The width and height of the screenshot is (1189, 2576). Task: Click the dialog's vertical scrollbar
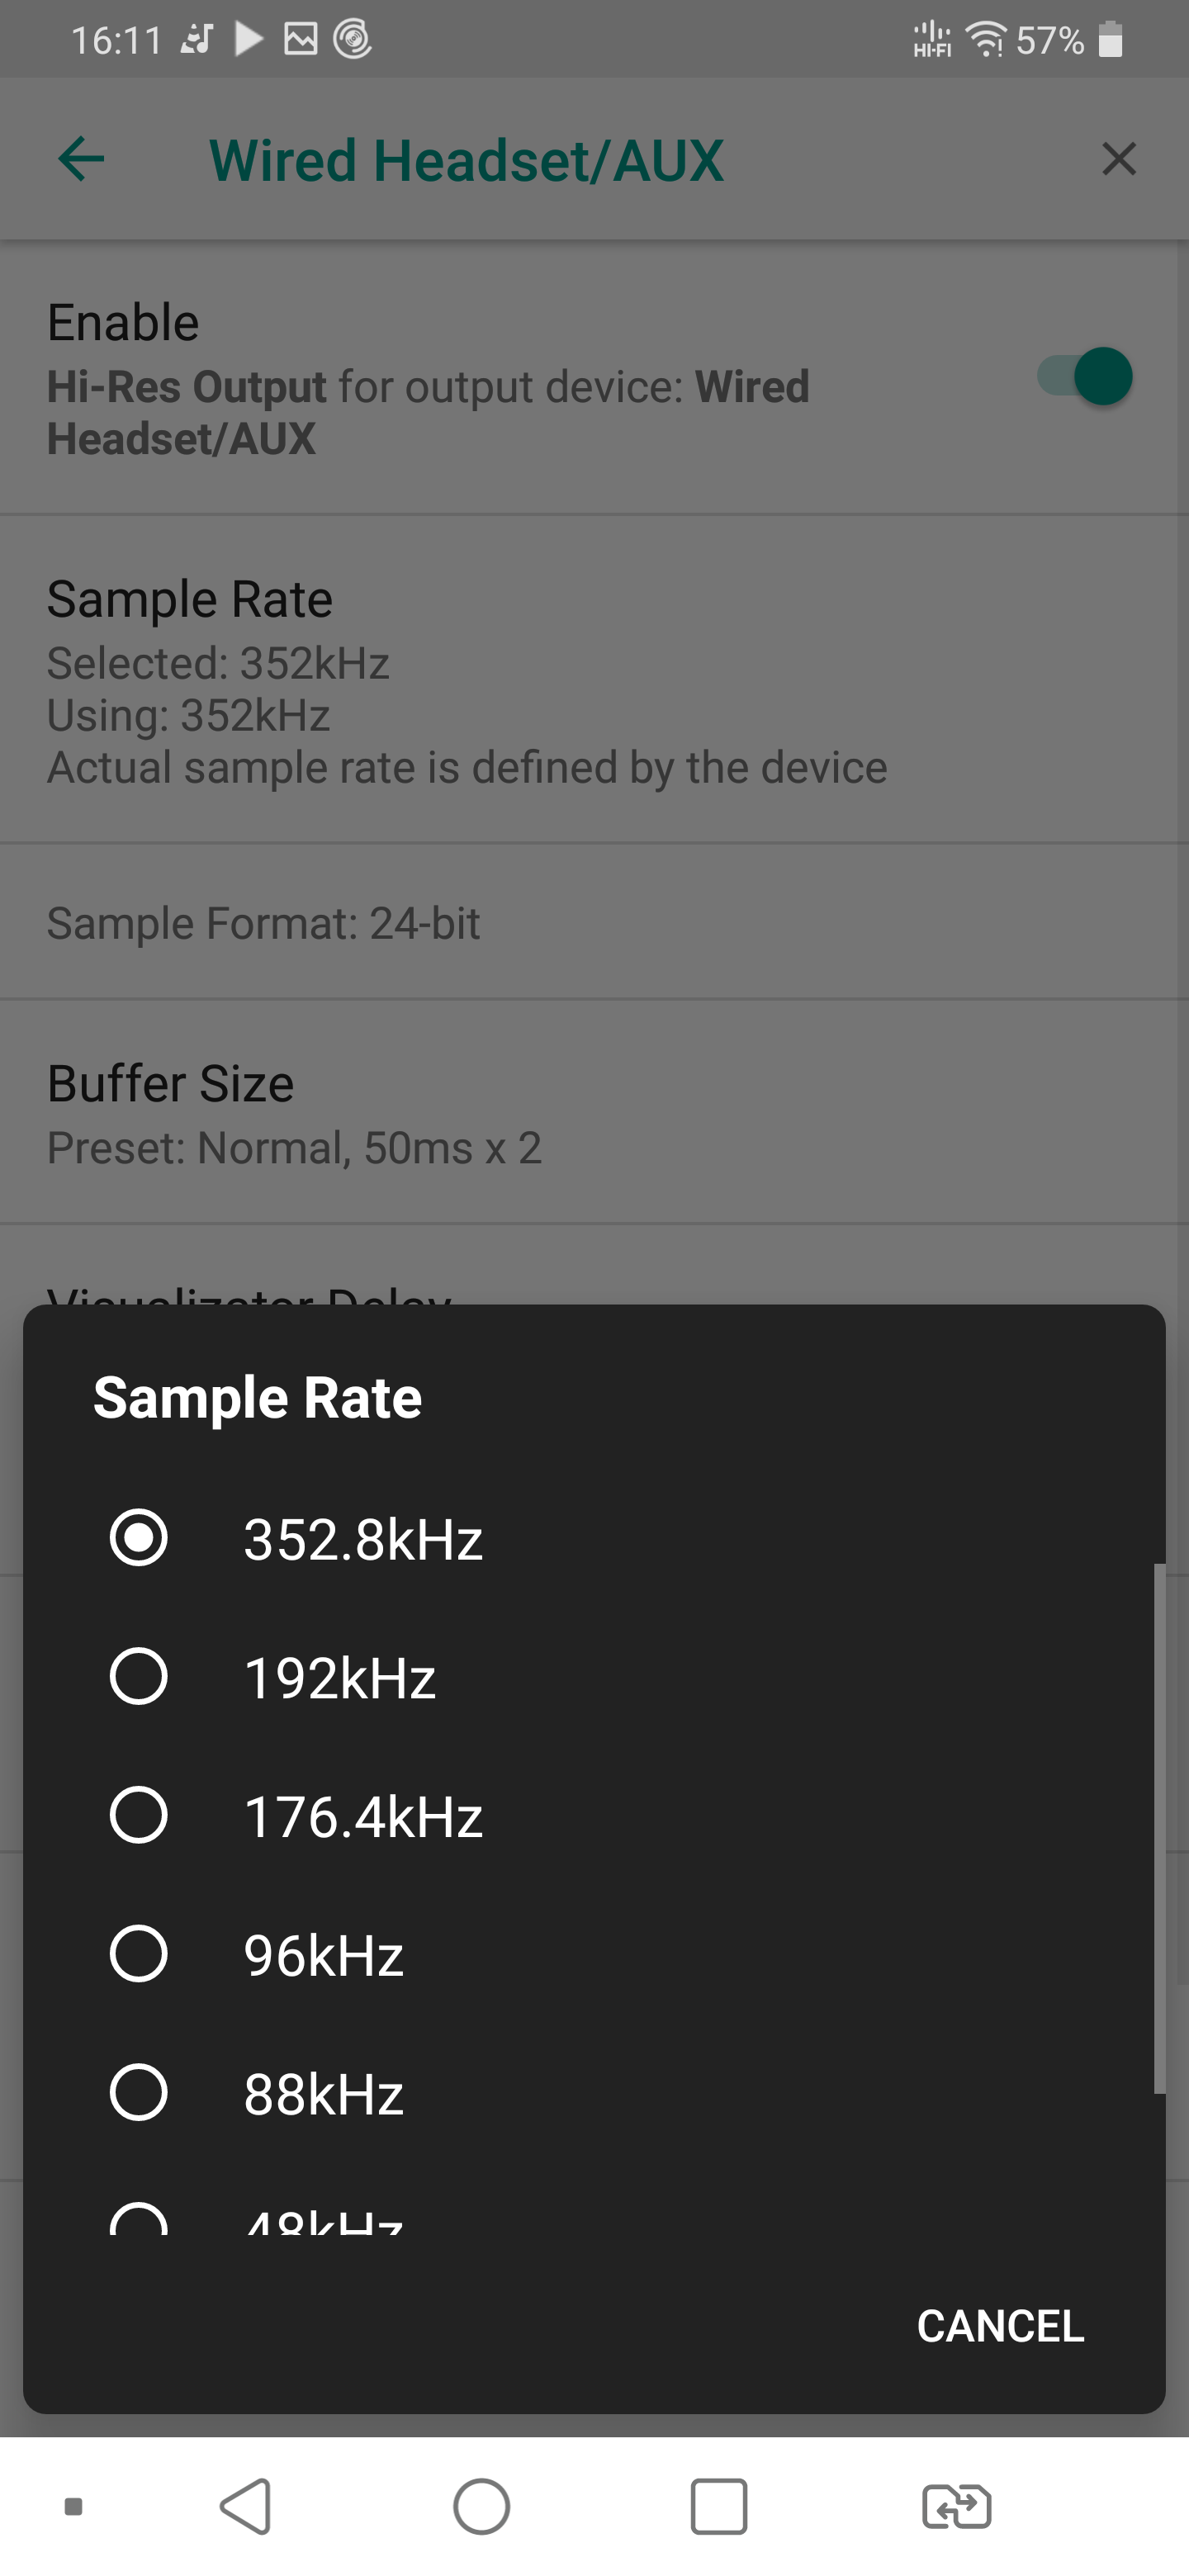1159,1828
